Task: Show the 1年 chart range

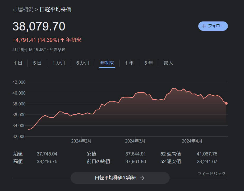Action: point(129,63)
